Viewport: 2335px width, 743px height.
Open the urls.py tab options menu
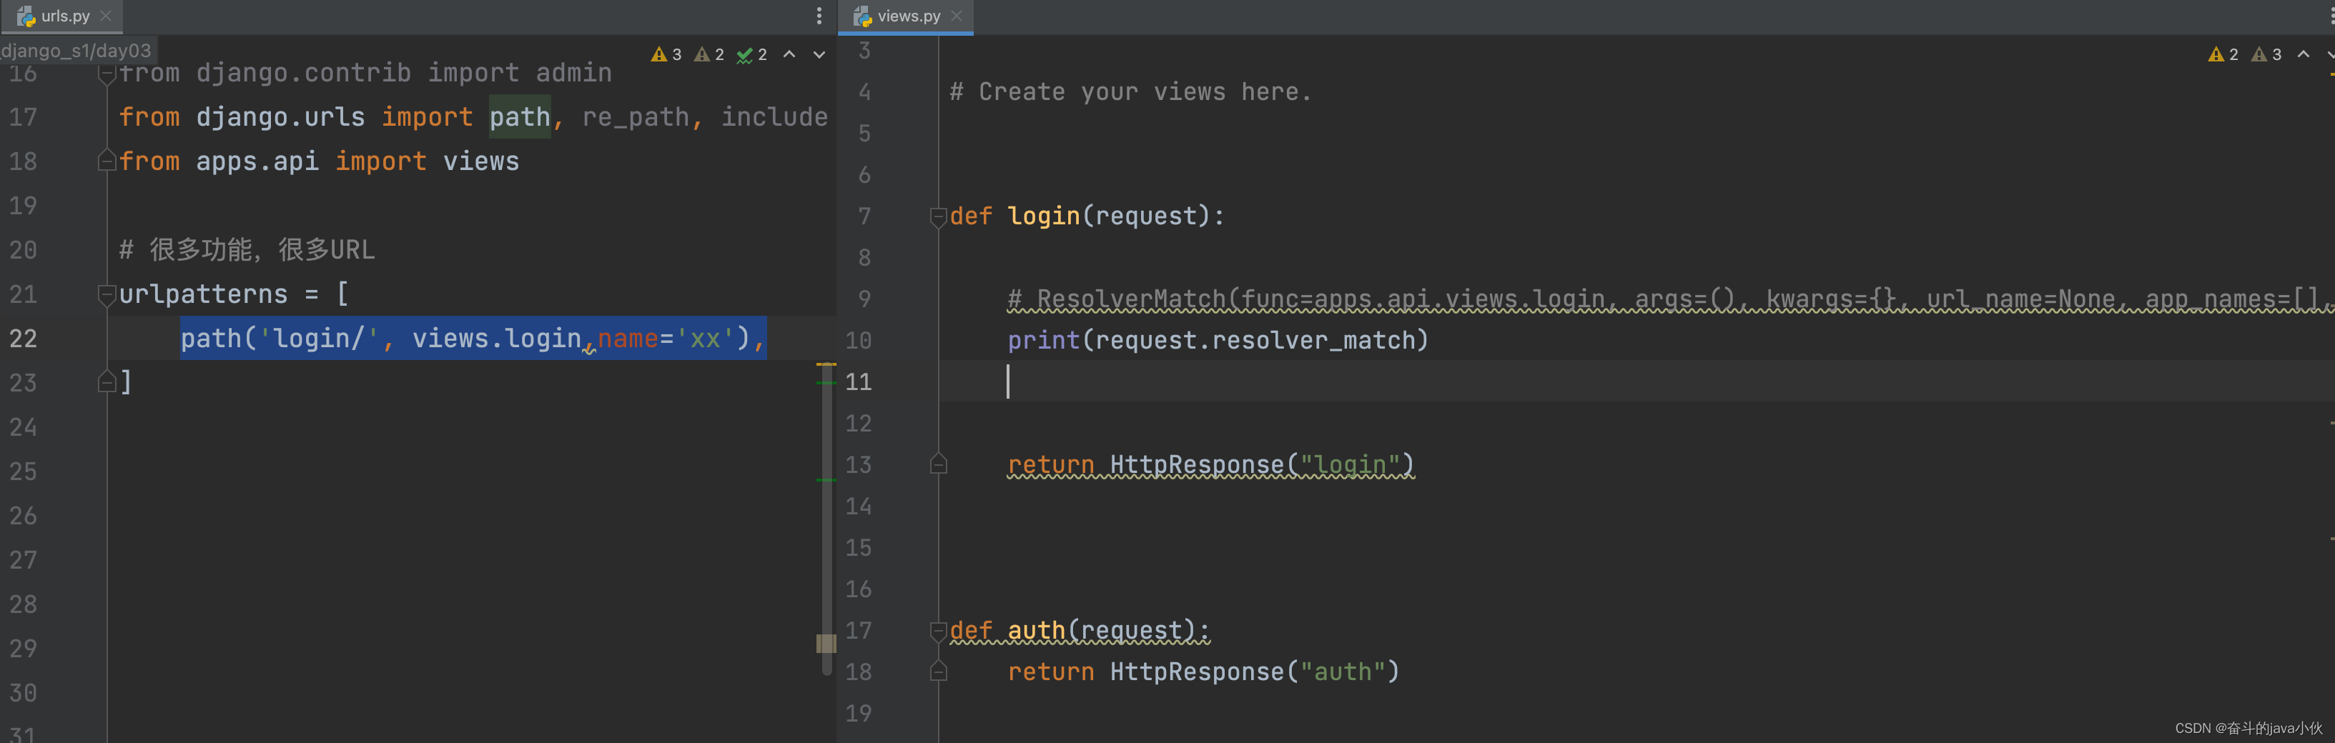tap(819, 16)
